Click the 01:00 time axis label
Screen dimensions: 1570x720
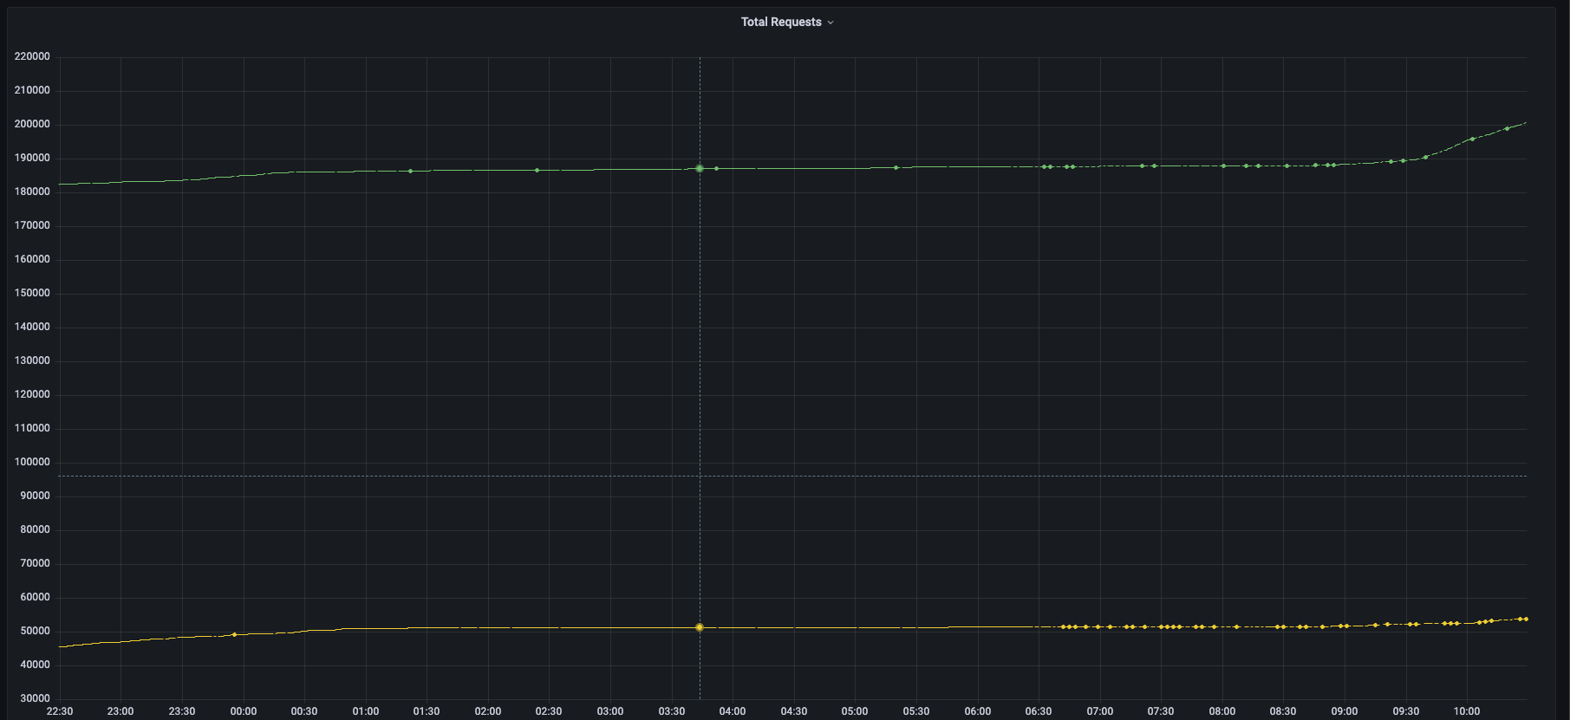click(x=366, y=711)
